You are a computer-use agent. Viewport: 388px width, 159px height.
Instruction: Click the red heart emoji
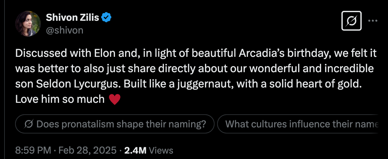115,99
